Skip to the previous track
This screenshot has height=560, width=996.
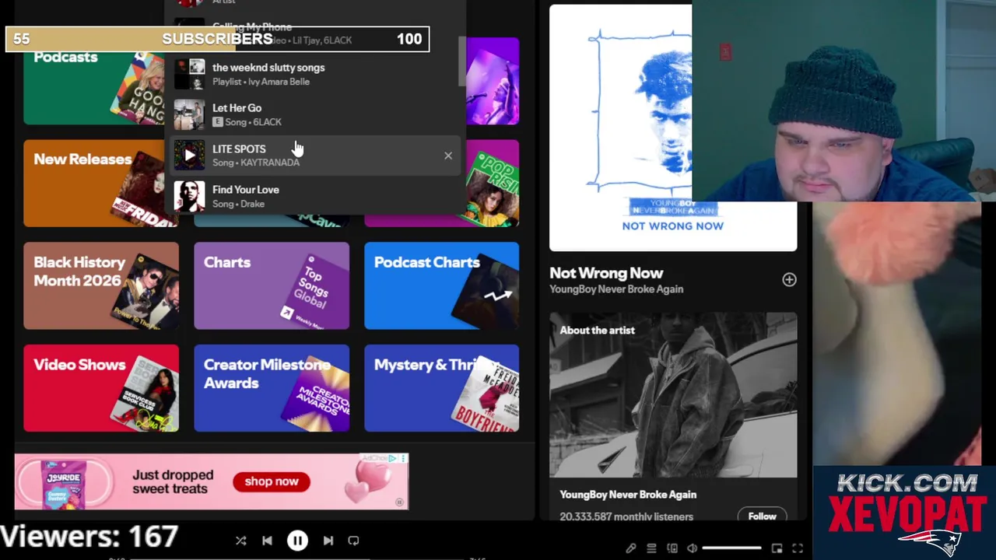point(267,541)
